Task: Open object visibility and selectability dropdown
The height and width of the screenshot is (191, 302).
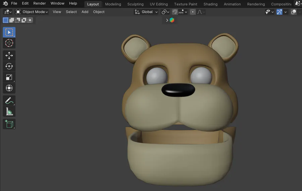Action: [x=269, y=12]
